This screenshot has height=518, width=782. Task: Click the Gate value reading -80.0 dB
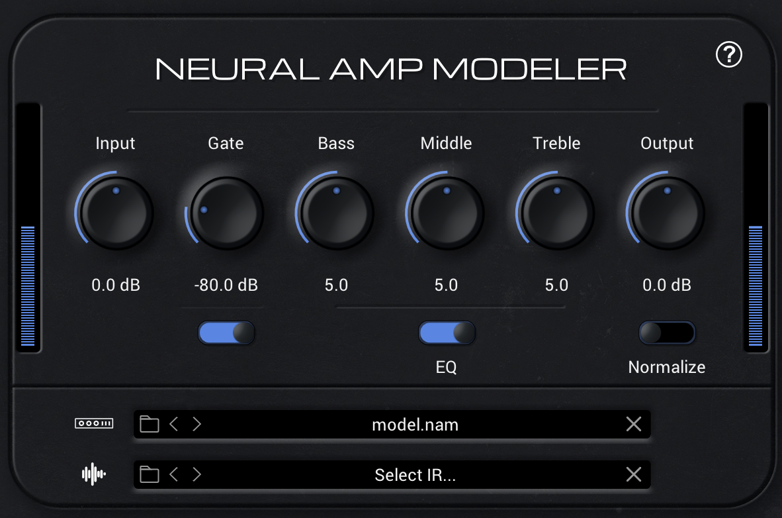click(x=226, y=285)
